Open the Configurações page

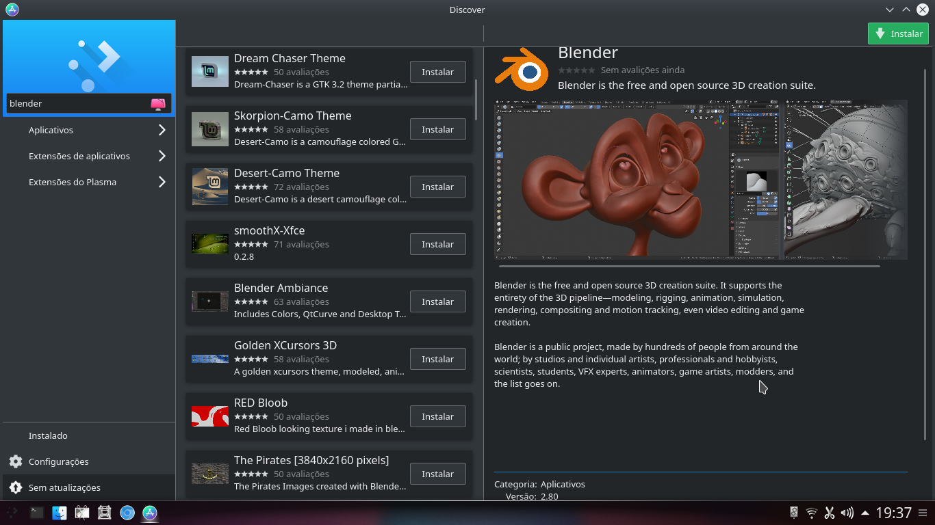(89, 461)
